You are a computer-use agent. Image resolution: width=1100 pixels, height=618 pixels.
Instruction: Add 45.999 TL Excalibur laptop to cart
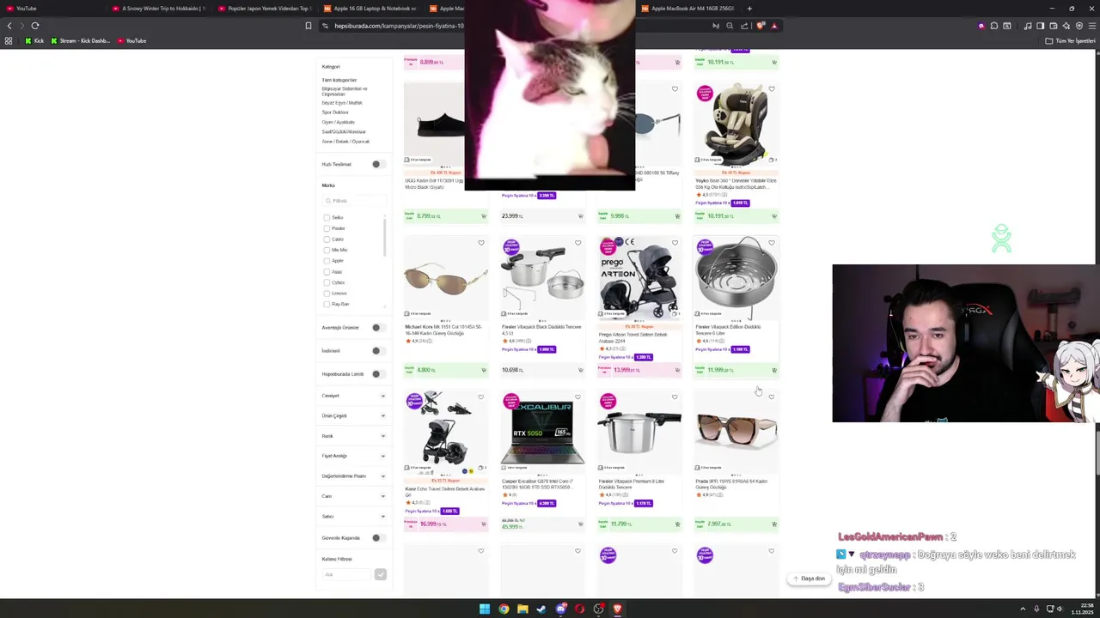580,524
